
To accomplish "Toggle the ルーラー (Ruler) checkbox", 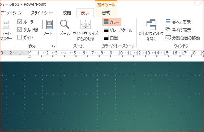I will pyautogui.click(x=19, y=22).
